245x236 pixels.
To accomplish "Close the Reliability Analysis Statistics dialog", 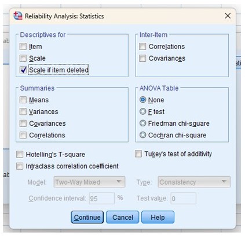I will point(228,16).
